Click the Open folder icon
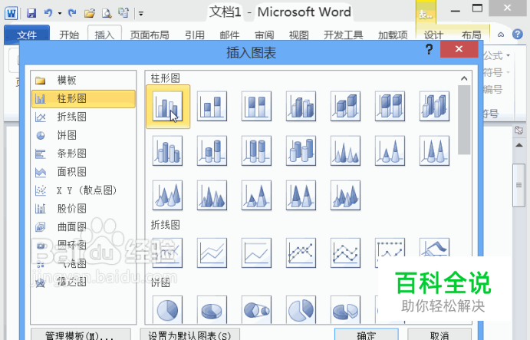 click(90, 13)
